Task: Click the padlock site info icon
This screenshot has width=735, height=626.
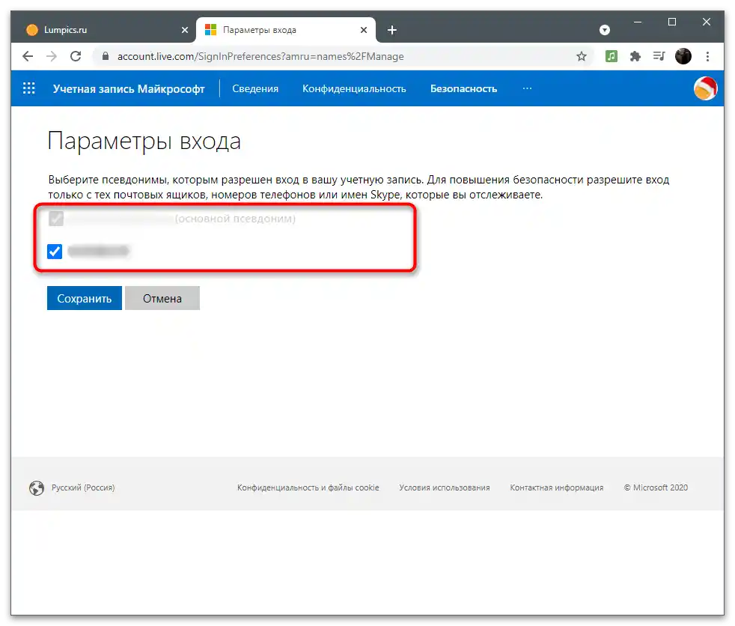Action: point(106,56)
